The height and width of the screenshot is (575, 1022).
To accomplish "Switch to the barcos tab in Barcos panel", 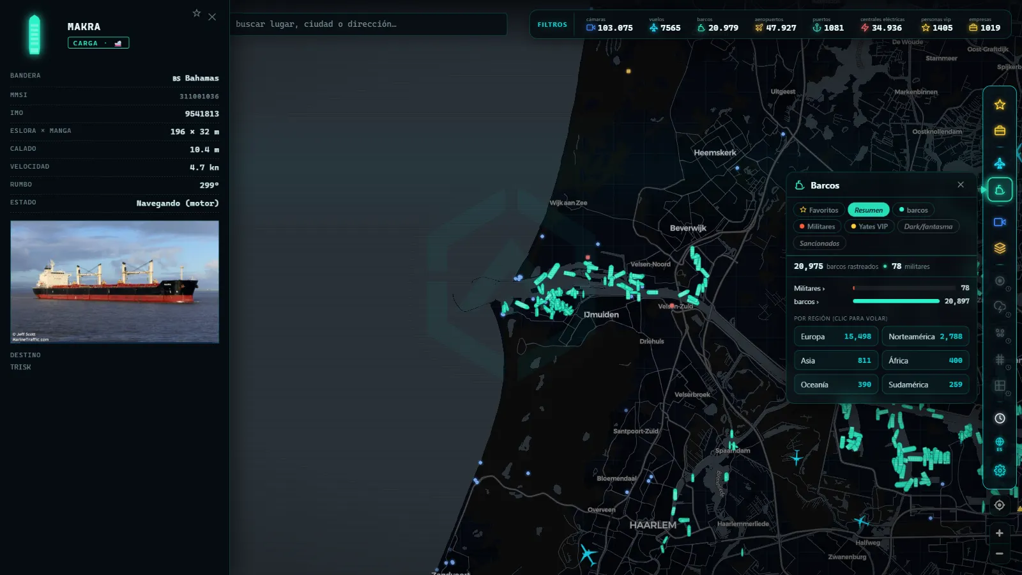I will (913, 210).
